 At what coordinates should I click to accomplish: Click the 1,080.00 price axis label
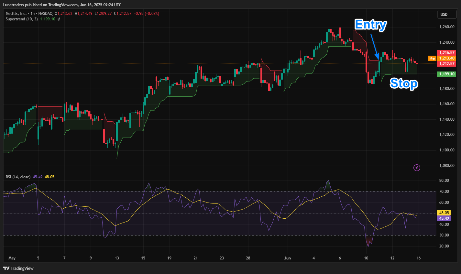(x=447, y=166)
